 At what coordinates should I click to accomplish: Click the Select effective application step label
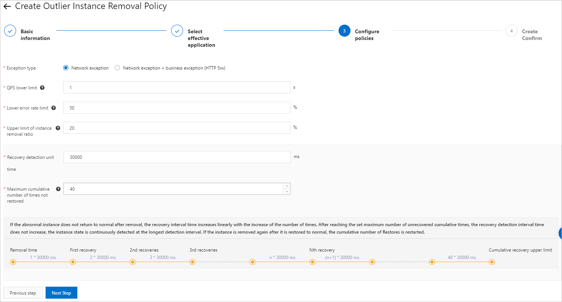[201, 38]
